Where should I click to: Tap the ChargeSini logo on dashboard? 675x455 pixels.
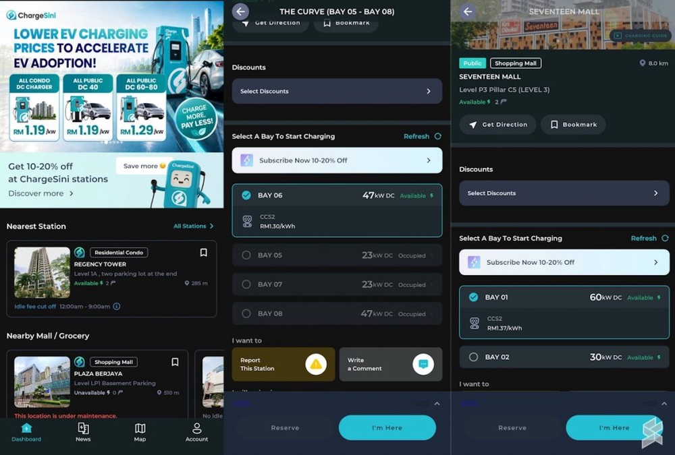[x=31, y=15]
